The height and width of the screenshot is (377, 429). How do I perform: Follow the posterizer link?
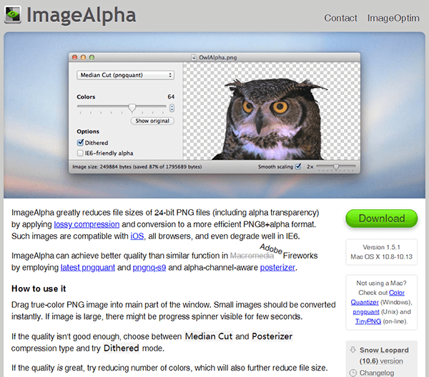coord(277,268)
